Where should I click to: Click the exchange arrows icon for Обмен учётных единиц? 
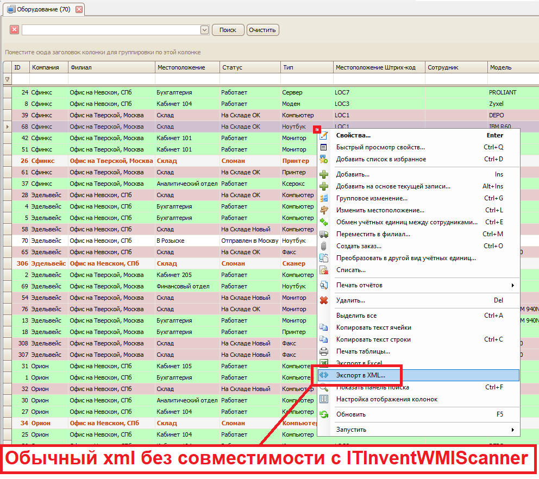323,222
